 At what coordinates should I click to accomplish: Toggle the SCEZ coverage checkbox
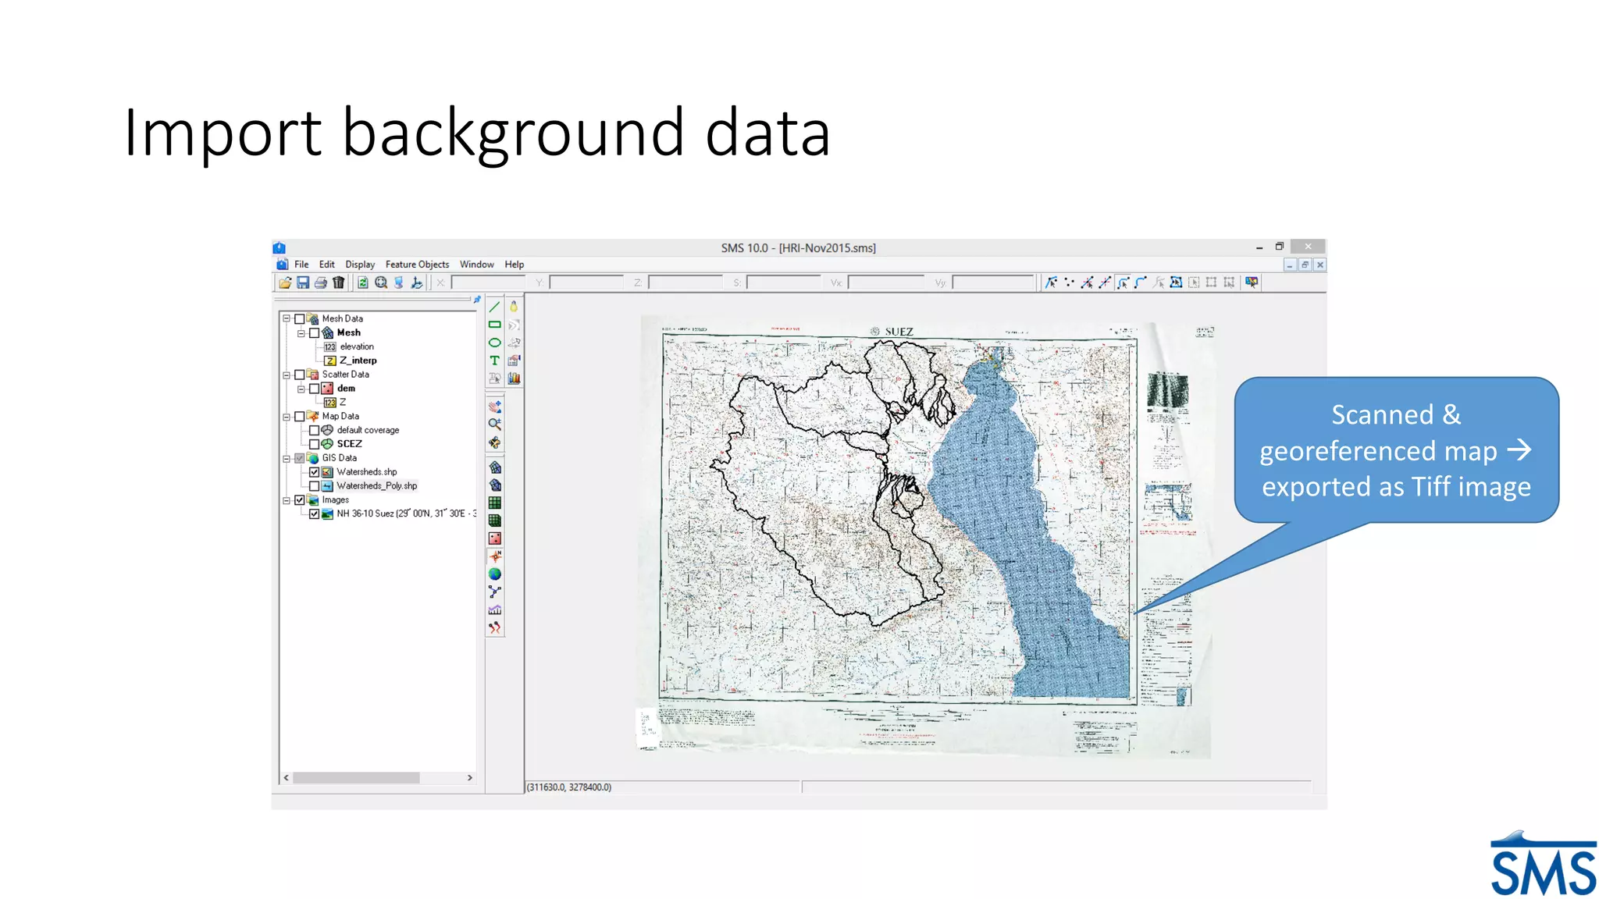314,444
